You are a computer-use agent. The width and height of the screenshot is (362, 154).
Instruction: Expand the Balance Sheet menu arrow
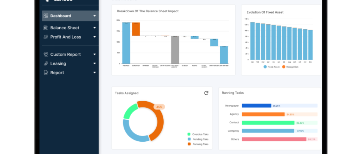coord(94,28)
